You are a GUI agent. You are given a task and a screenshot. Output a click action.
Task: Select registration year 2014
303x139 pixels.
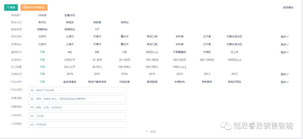tap(180, 74)
